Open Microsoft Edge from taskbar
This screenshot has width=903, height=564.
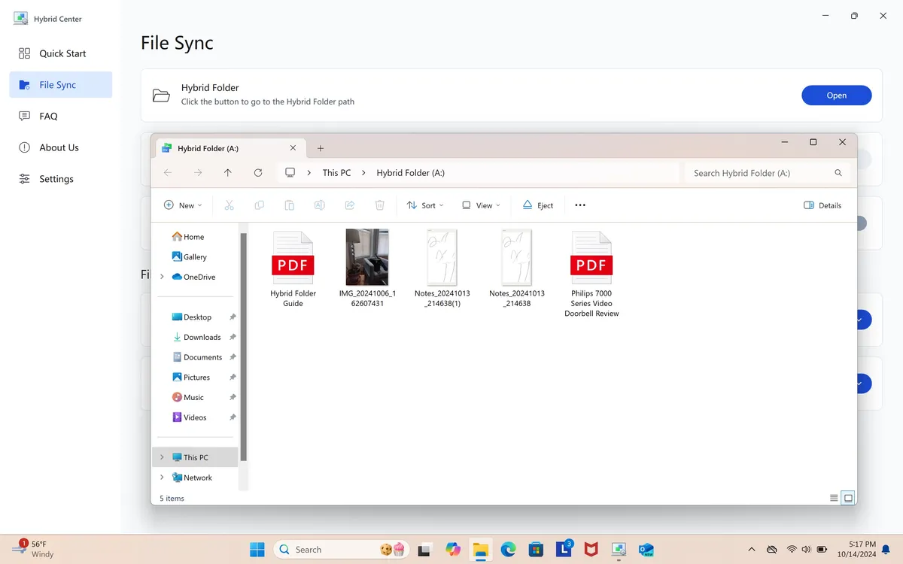pyautogui.click(x=508, y=550)
